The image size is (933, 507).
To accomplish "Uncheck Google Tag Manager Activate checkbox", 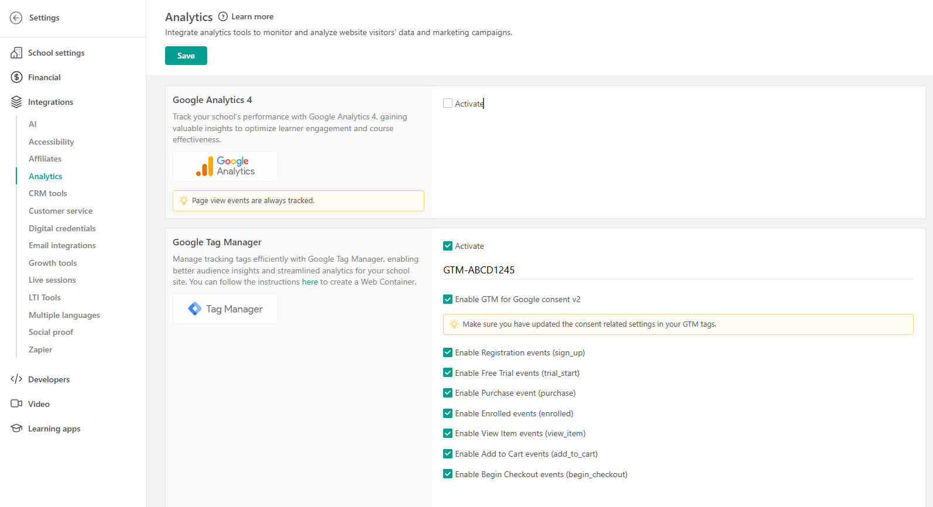I will point(448,246).
